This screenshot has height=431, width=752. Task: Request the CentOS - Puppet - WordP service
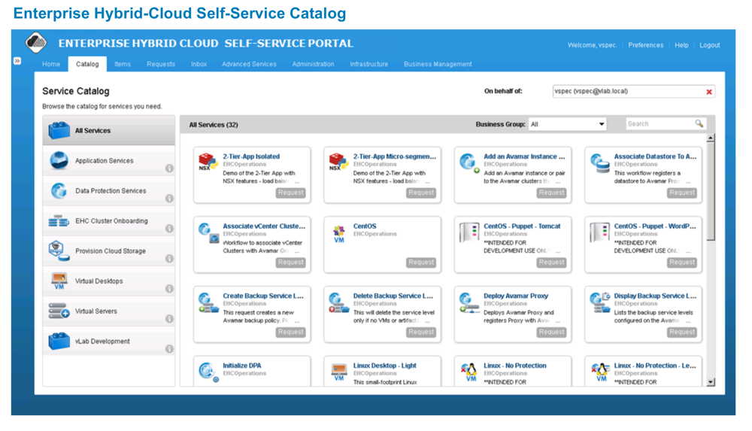point(682,262)
